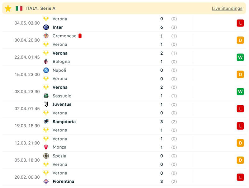
Task: Click the Bologna club crest
Action: tap(46, 62)
